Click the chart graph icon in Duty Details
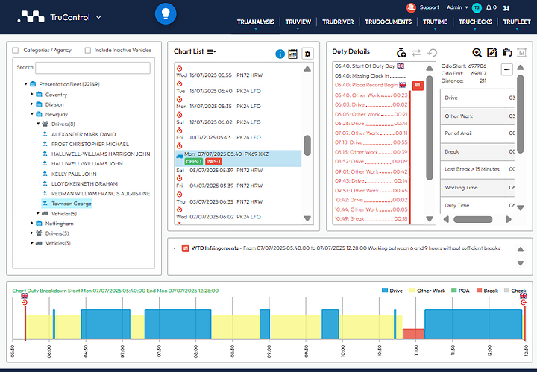 [521, 53]
